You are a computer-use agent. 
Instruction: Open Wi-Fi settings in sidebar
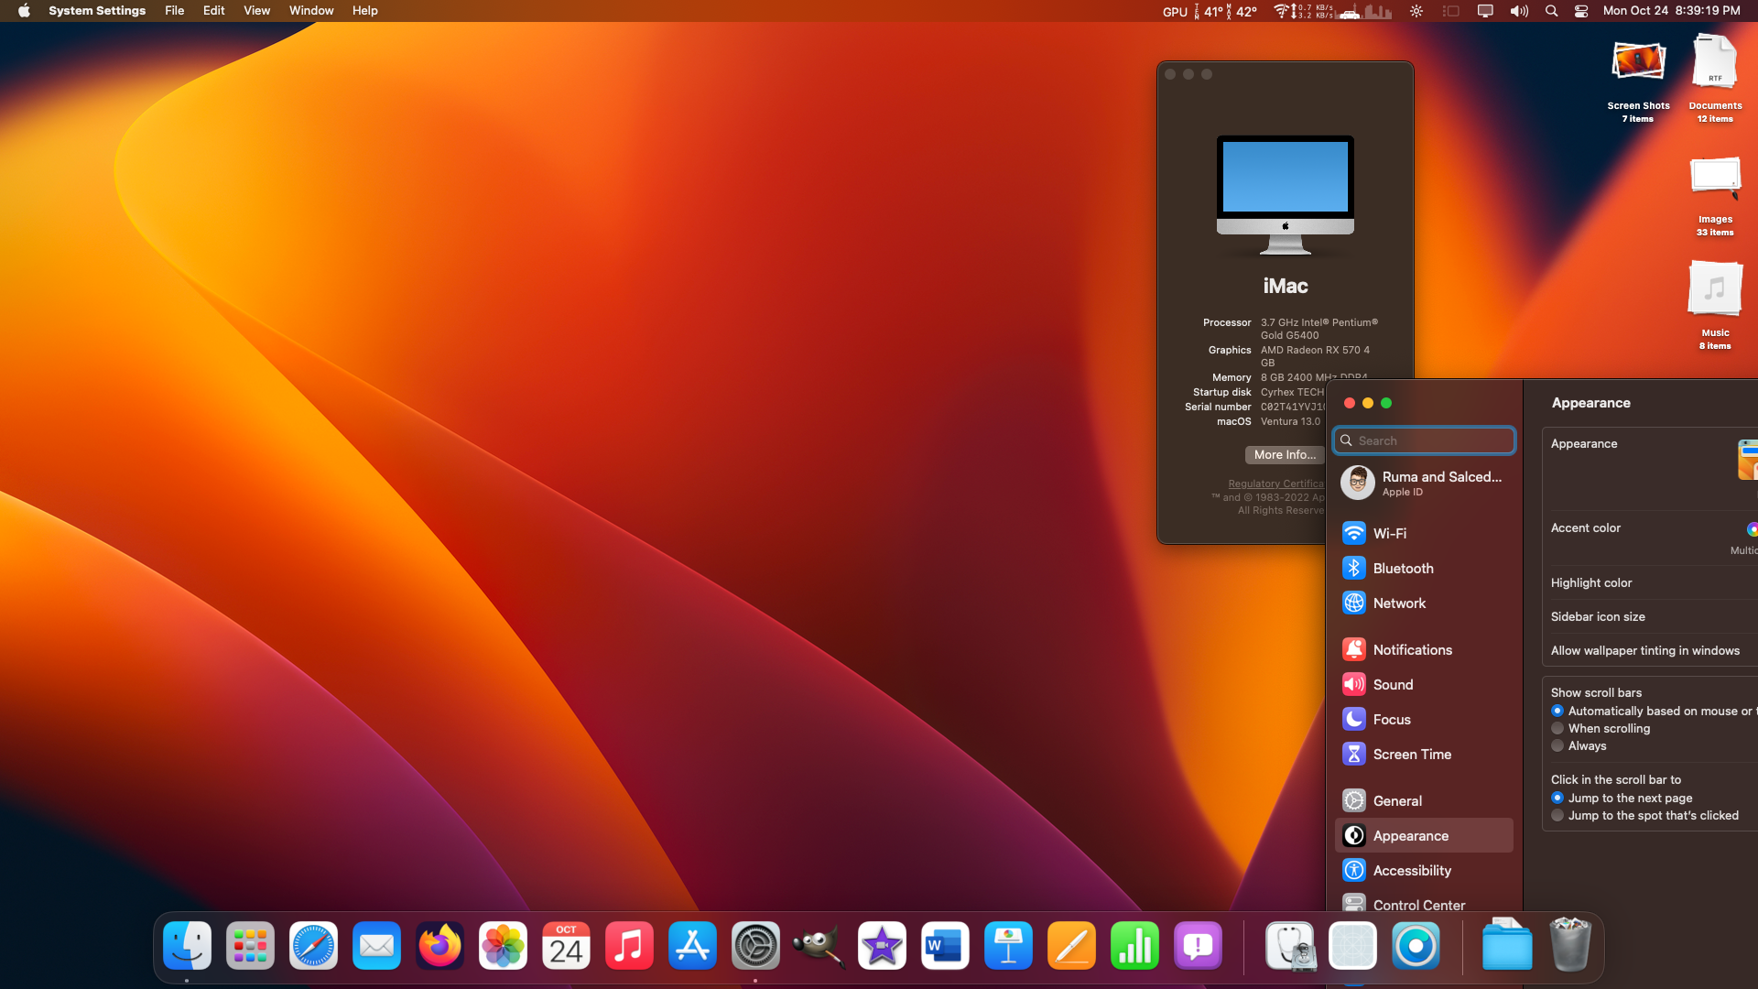click(x=1389, y=533)
